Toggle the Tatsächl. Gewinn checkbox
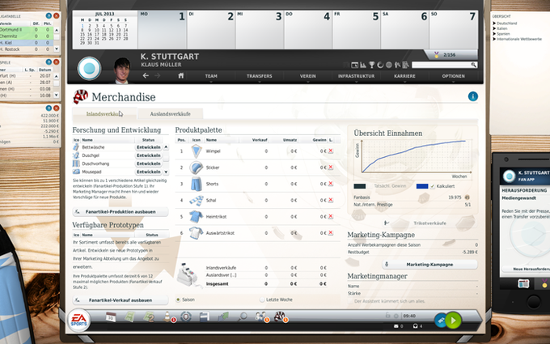The height and width of the screenshot is (344, 550). 370,186
